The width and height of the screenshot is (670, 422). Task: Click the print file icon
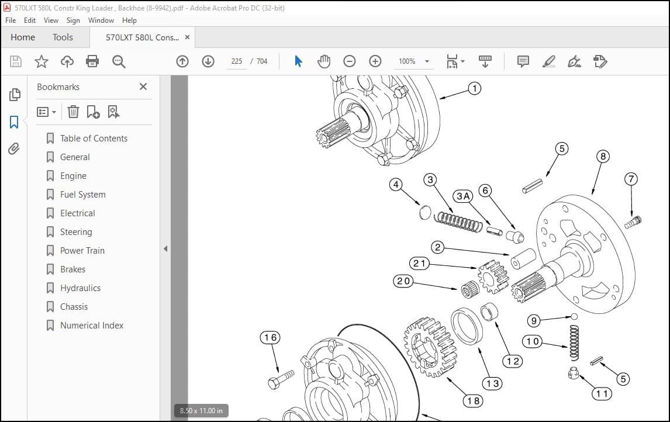[x=92, y=61]
